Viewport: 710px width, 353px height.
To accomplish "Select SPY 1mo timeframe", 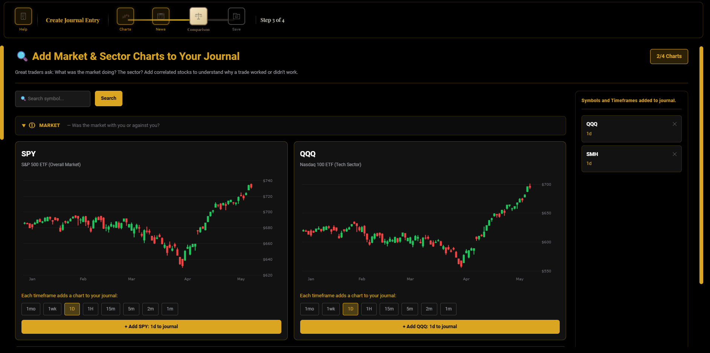I will tap(31, 309).
